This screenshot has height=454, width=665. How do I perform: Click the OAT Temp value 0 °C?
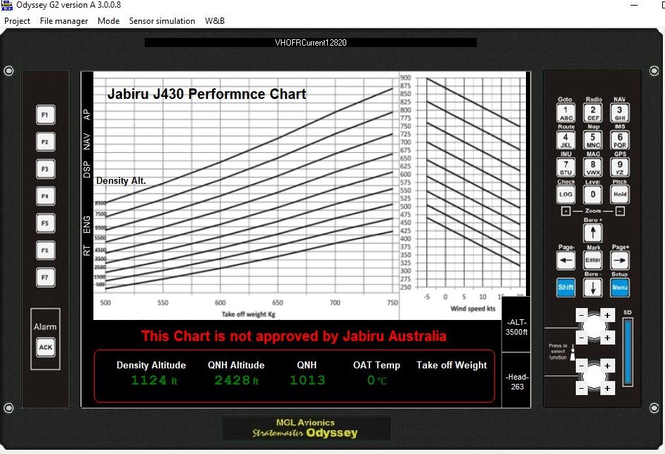click(376, 380)
